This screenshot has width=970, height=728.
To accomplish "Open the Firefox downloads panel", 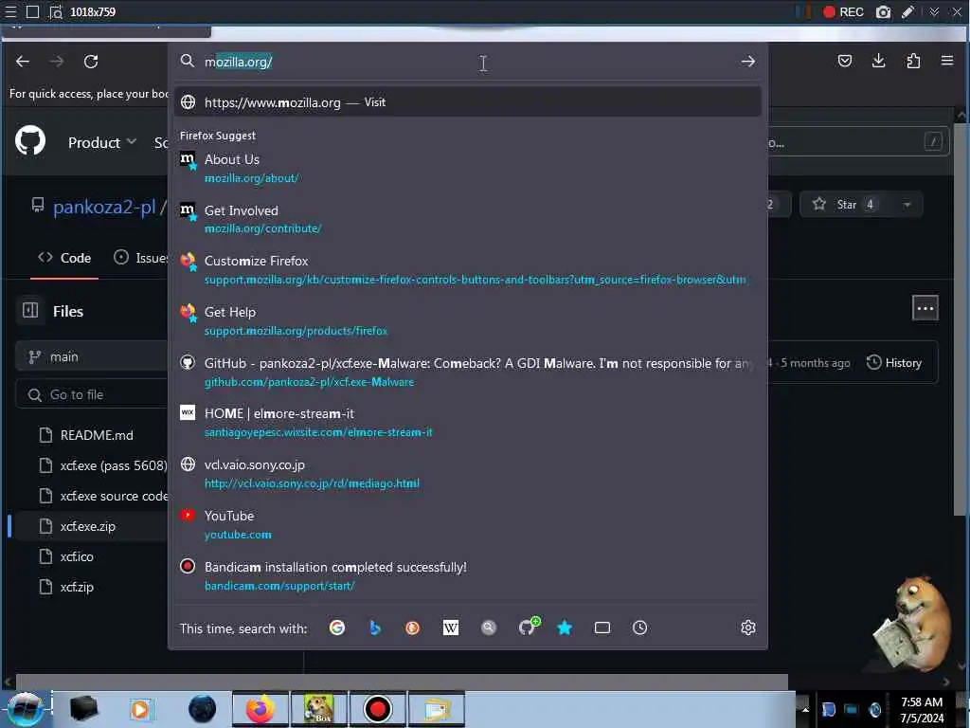I will 878,61.
